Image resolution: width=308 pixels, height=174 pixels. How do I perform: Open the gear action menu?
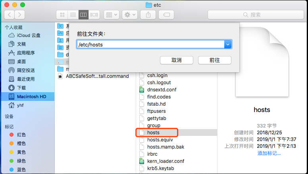point(130,15)
